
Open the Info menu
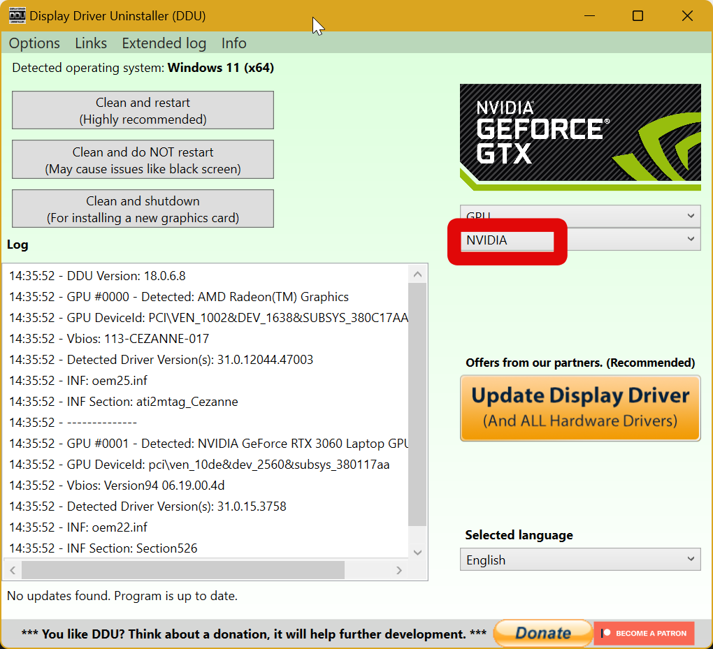[233, 43]
